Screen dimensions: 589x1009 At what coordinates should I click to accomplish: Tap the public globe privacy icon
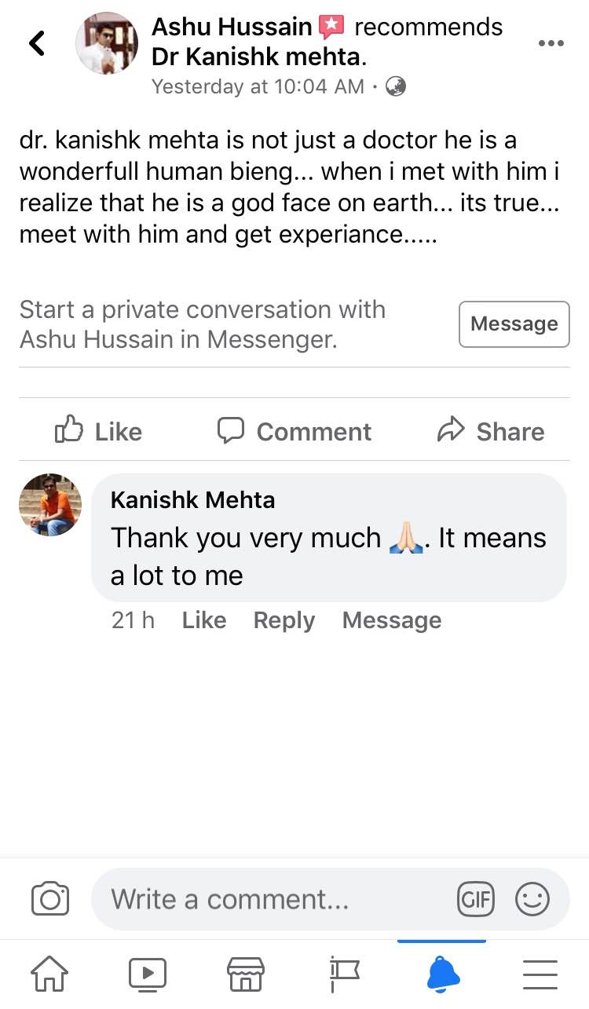396,86
